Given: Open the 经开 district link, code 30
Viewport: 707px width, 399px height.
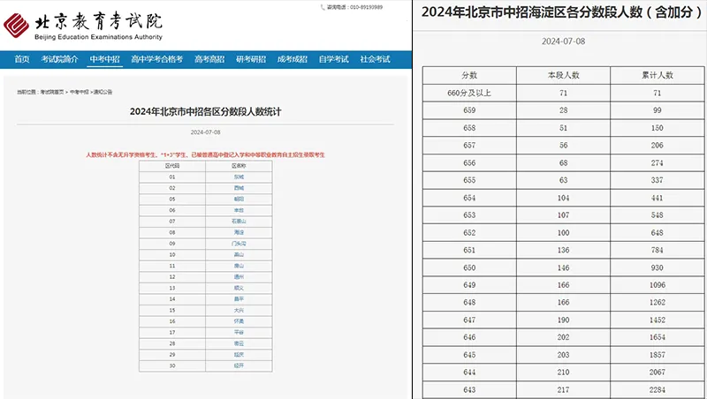Looking at the screenshot, I should click(239, 365).
